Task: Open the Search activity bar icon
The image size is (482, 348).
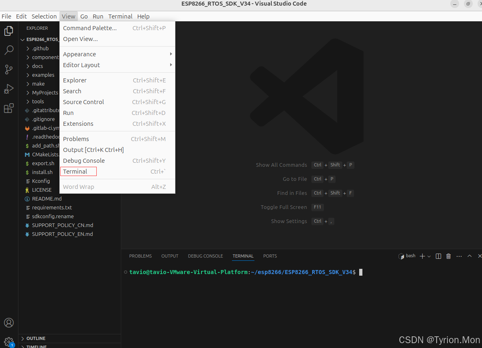Action: (x=9, y=50)
